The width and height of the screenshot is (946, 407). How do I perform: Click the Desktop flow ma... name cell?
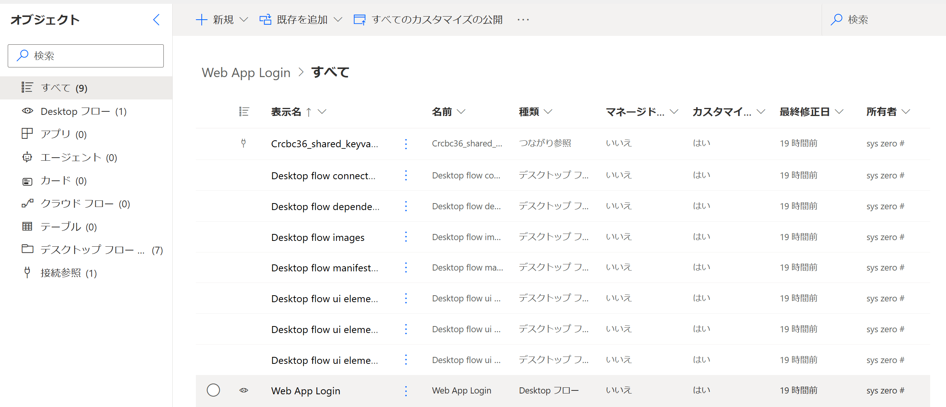pyautogui.click(x=467, y=267)
